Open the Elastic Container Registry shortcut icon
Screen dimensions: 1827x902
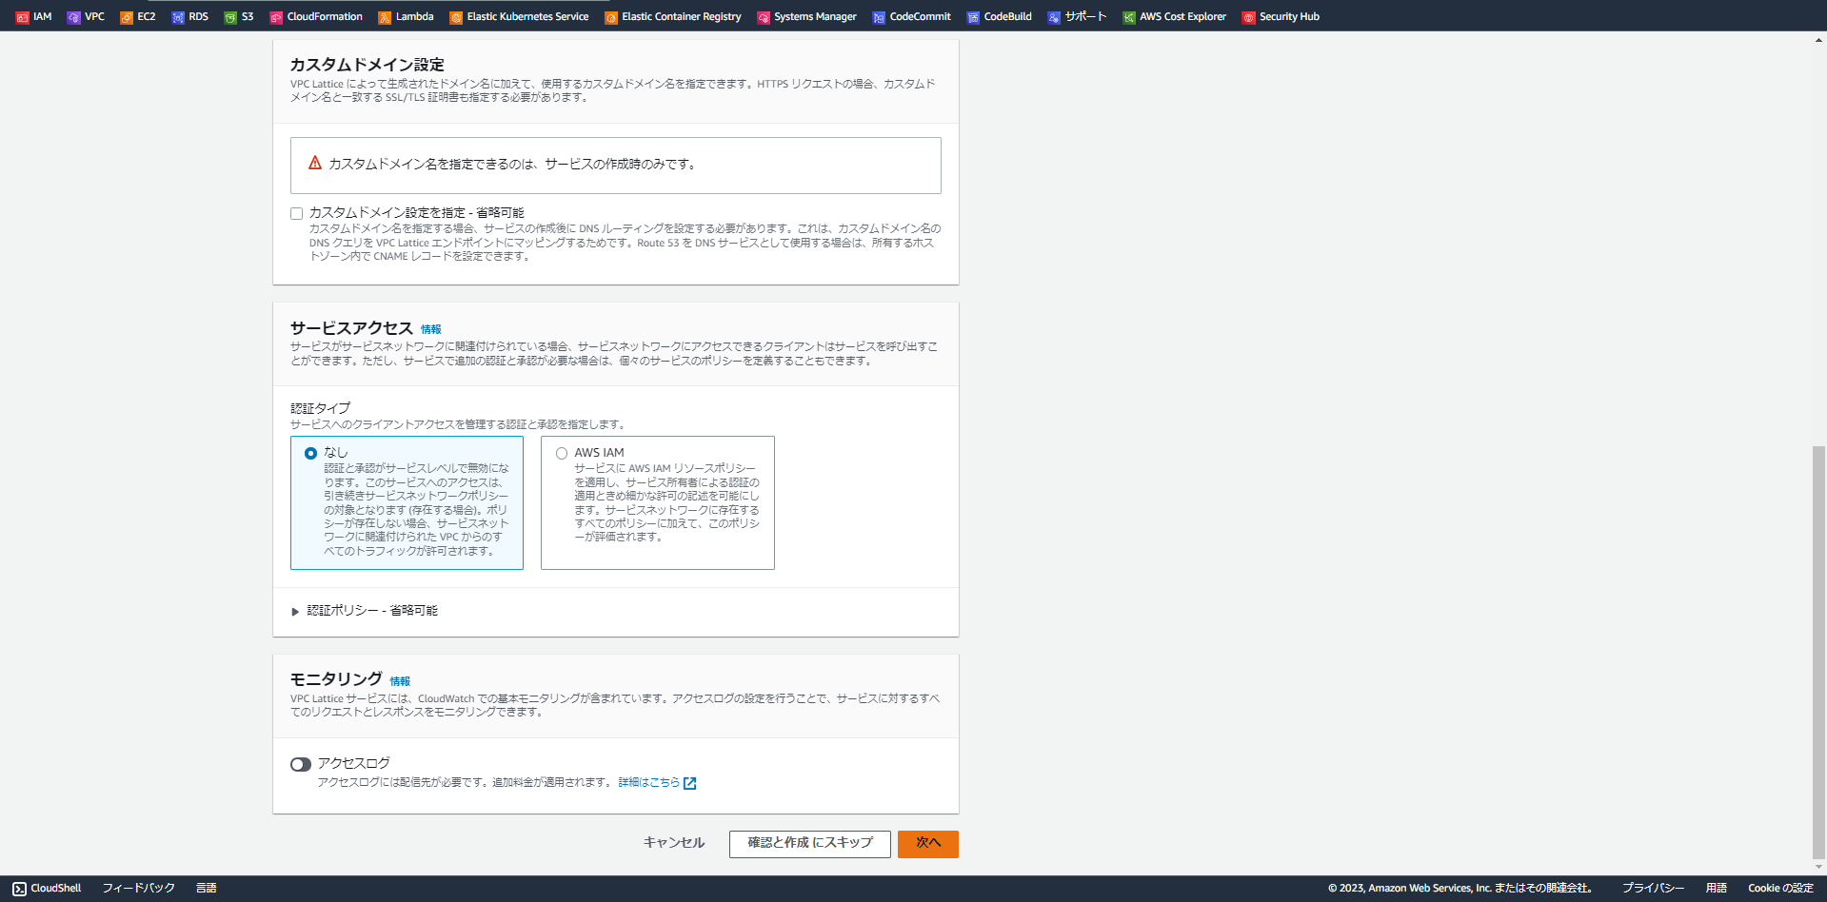coord(611,17)
